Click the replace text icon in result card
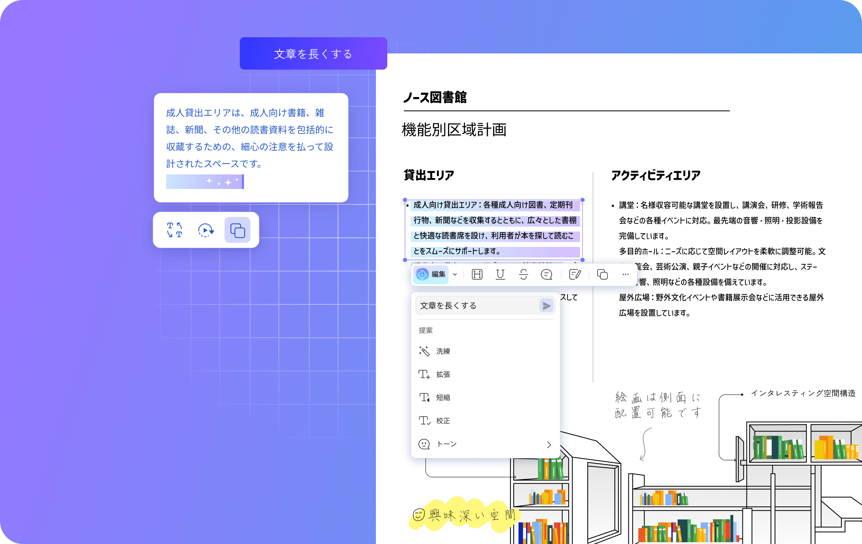Viewport: 862px width, 544px height. click(175, 230)
